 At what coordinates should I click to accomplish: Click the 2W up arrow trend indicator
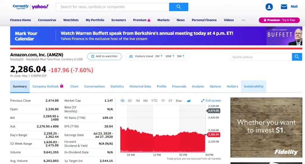point(161,56)
